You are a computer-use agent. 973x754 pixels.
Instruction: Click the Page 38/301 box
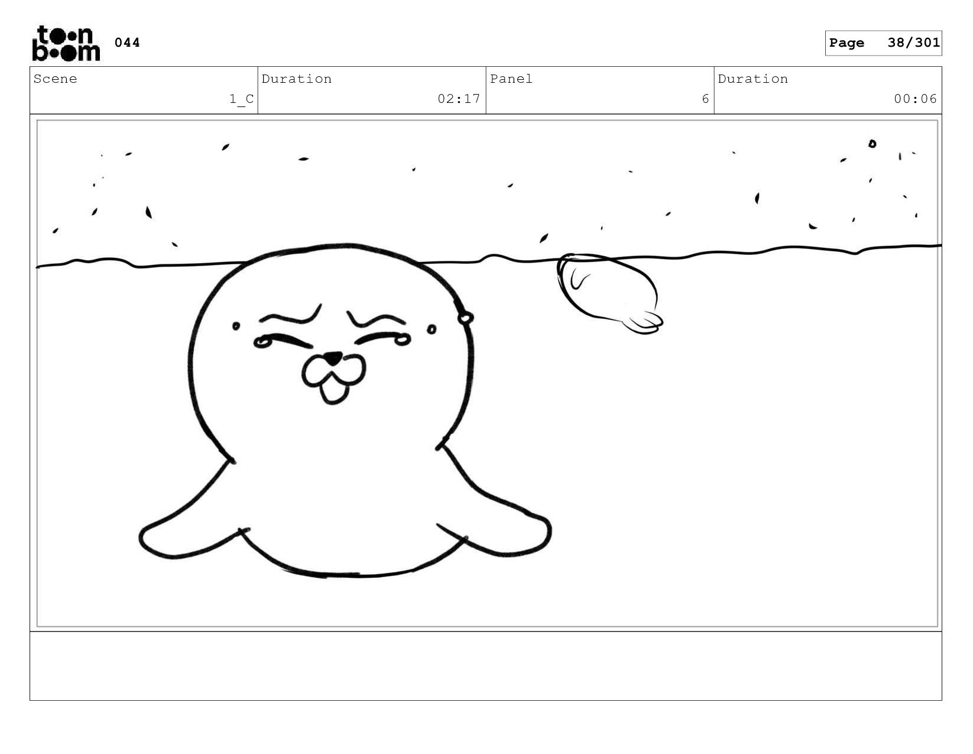(883, 43)
